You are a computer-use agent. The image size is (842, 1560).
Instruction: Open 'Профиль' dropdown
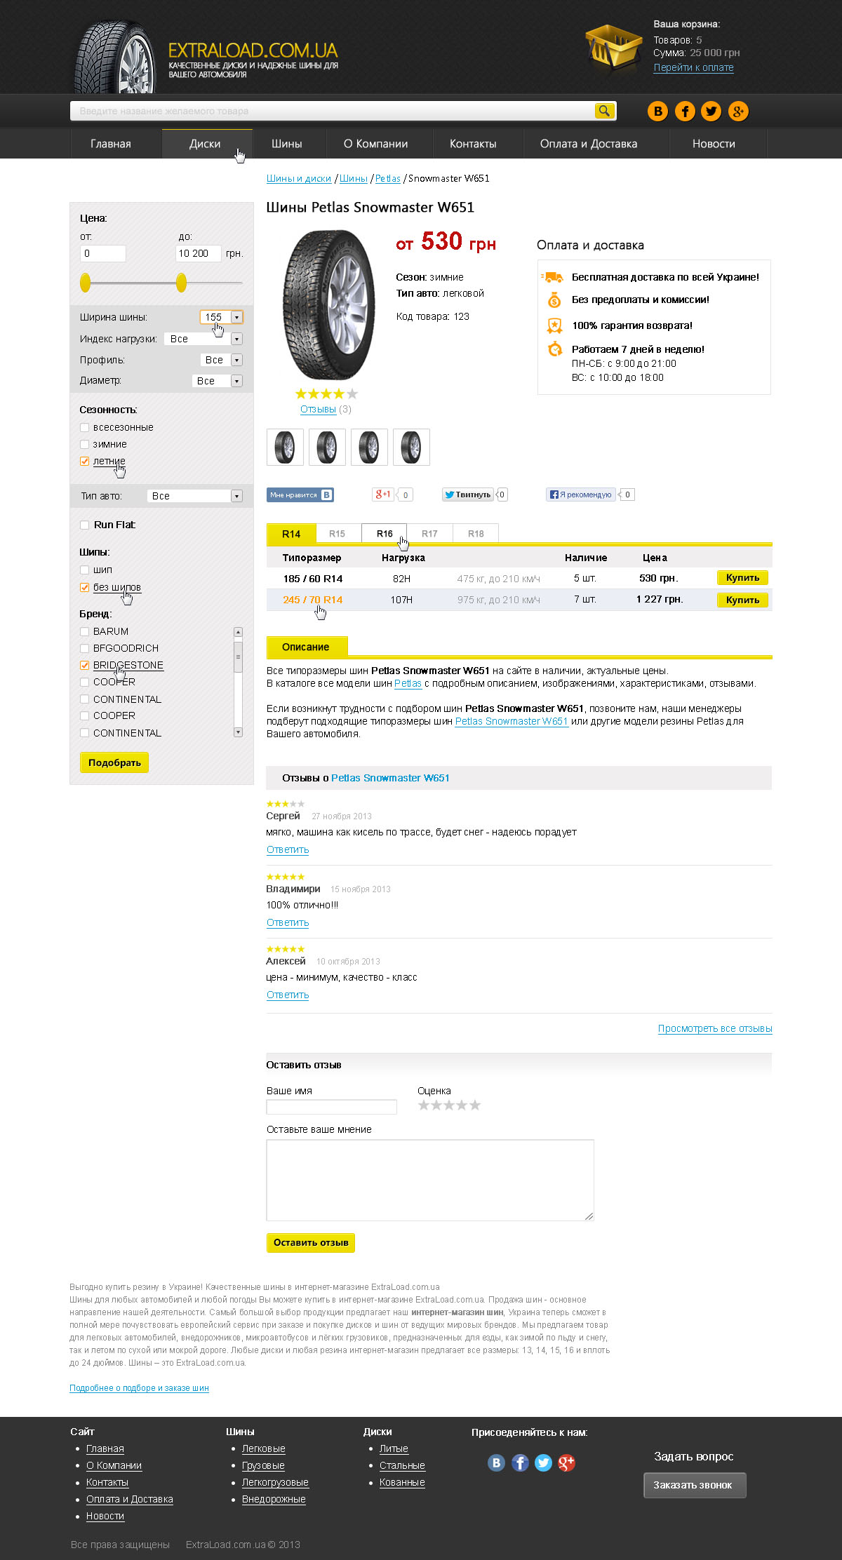[x=221, y=360]
